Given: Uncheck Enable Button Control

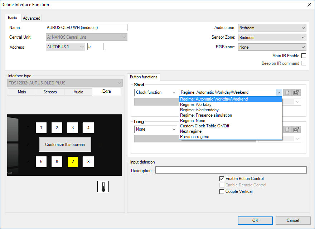Looking at the screenshot, I should pyautogui.click(x=222, y=179).
